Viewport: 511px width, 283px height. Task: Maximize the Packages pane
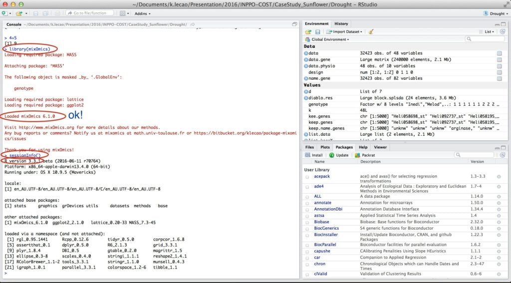504,148
